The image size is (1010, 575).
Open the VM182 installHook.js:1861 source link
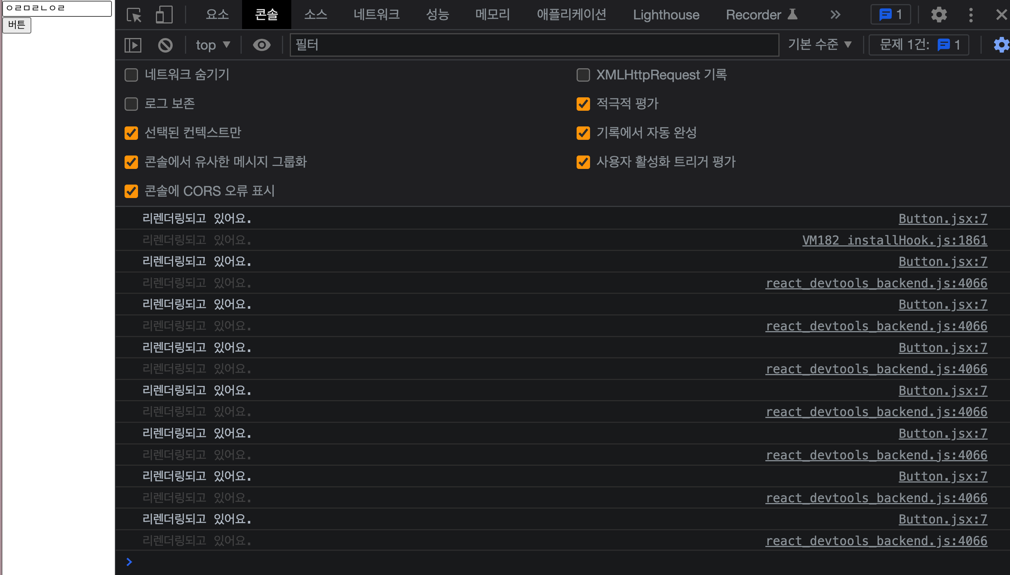(x=894, y=241)
